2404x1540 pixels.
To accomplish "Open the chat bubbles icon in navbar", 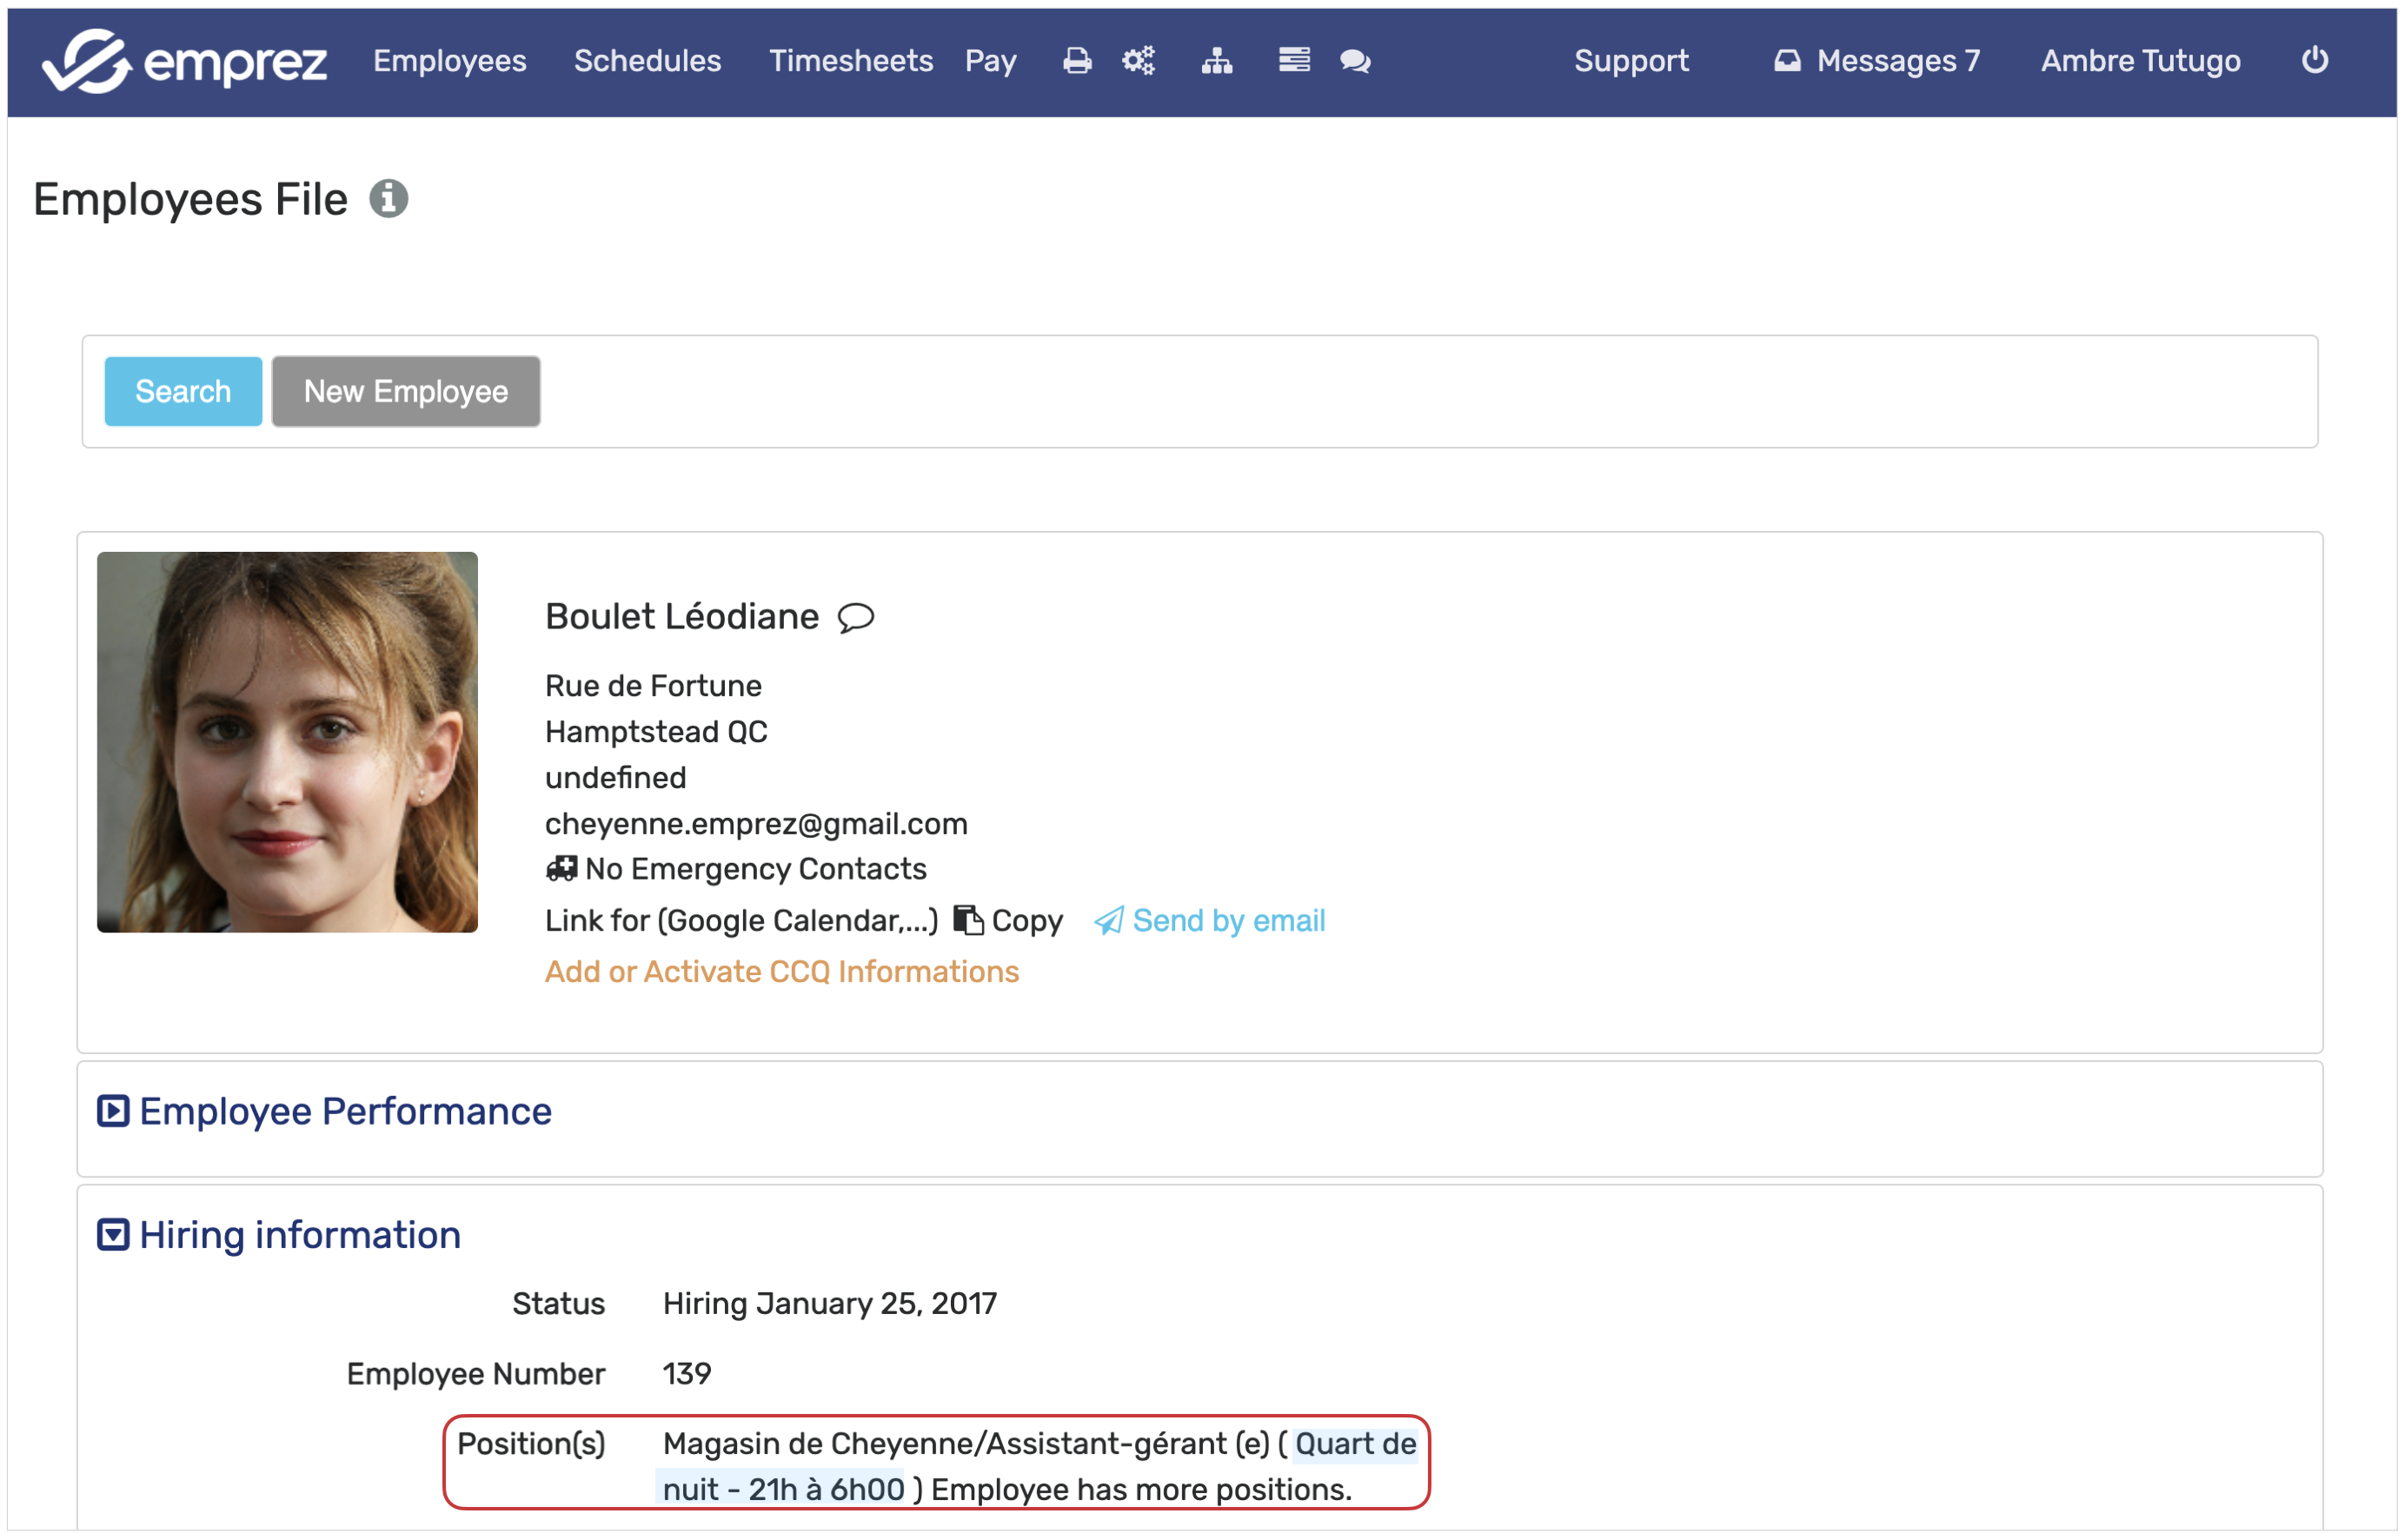I will tap(1355, 61).
